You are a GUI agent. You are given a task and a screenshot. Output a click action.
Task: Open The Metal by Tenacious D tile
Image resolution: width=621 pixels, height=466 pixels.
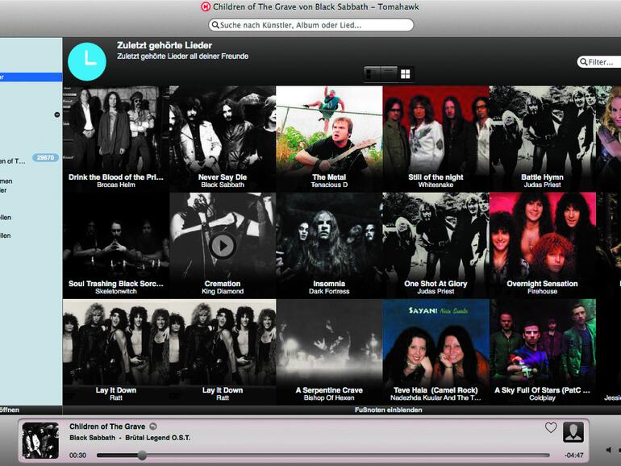coord(329,139)
